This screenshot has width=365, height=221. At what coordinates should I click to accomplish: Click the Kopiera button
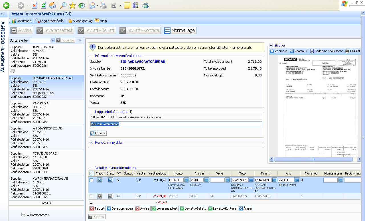98,133
